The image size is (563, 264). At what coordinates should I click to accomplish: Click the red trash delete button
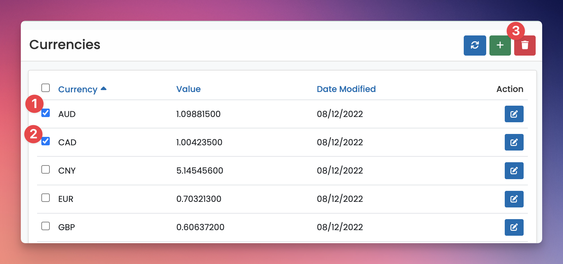click(x=525, y=46)
